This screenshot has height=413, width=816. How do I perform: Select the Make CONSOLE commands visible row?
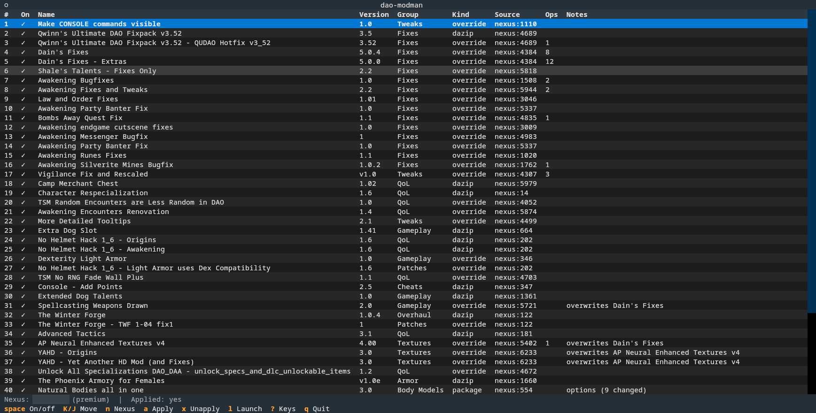(x=404, y=24)
